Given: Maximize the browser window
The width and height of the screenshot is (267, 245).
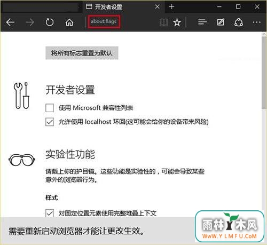Looking at the screenshot, I should pos(238,7).
